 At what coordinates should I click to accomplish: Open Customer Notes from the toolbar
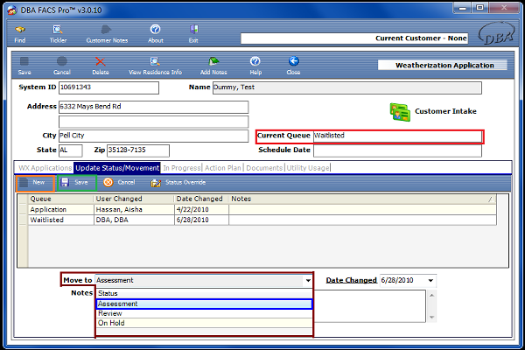(106, 31)
